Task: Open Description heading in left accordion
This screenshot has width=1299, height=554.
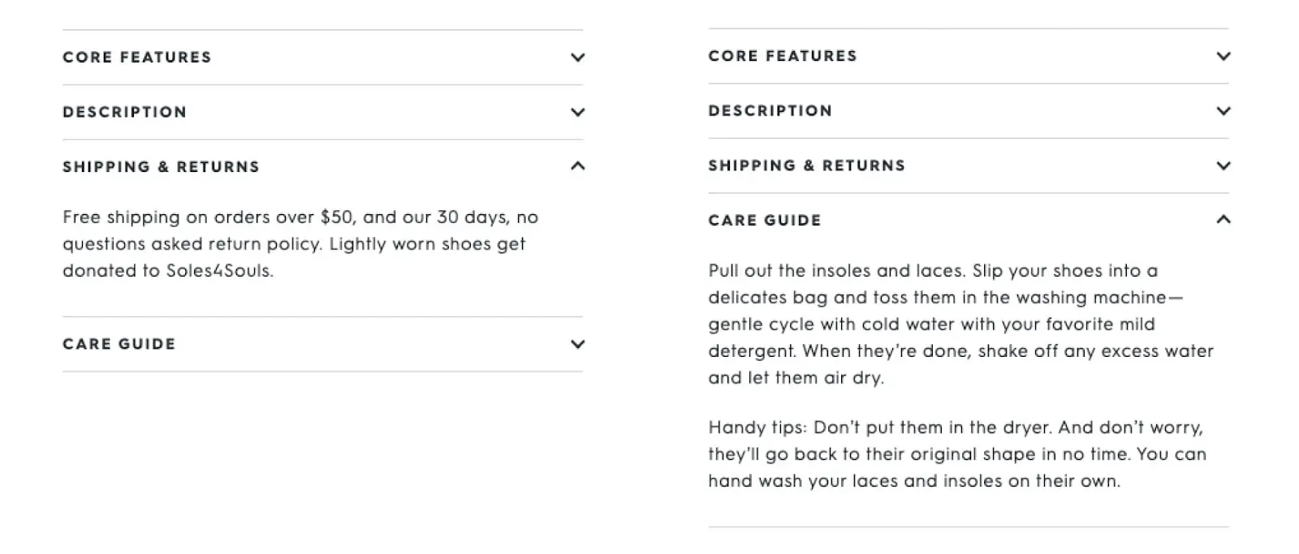Action: pyautogui.click(x=125, y=112)
